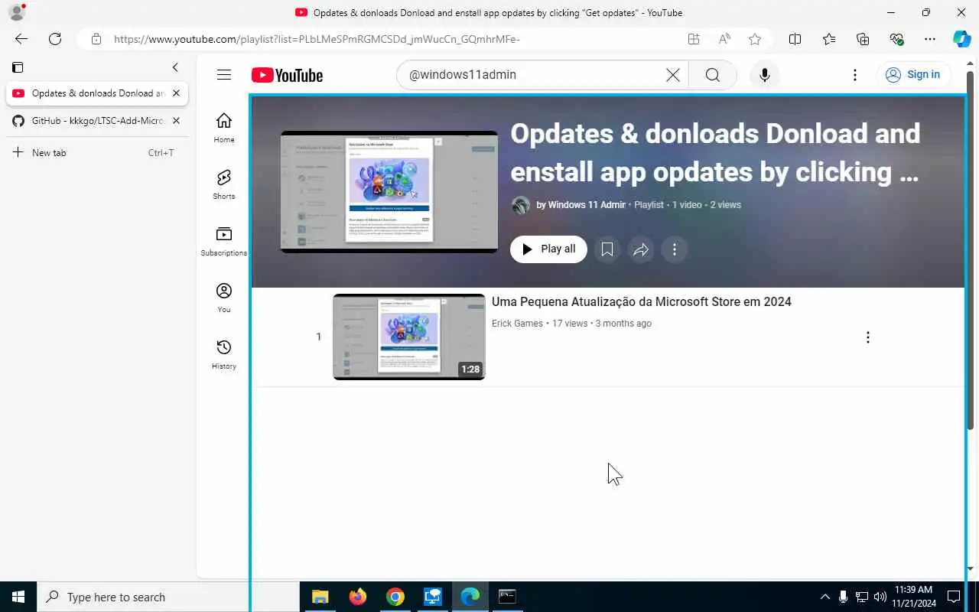
Task: Open the Edge profile avatar
Action: pyautogui.click(x=16, y=12)
